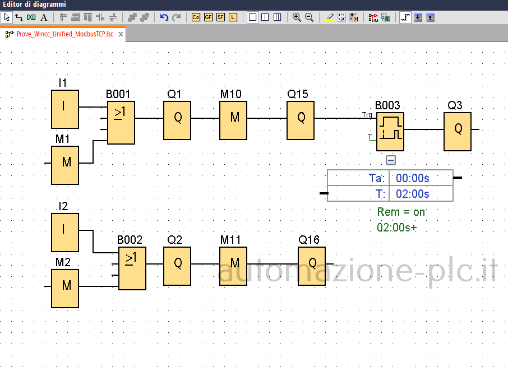Close the Prove_Wincc_Unified_ModbusTCP.lsc tab
Image resolution: width=508 pixels, height=371 pixels.
pos(121,34)
